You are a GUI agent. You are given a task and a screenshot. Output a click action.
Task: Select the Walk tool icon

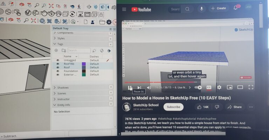click(79, 6)
